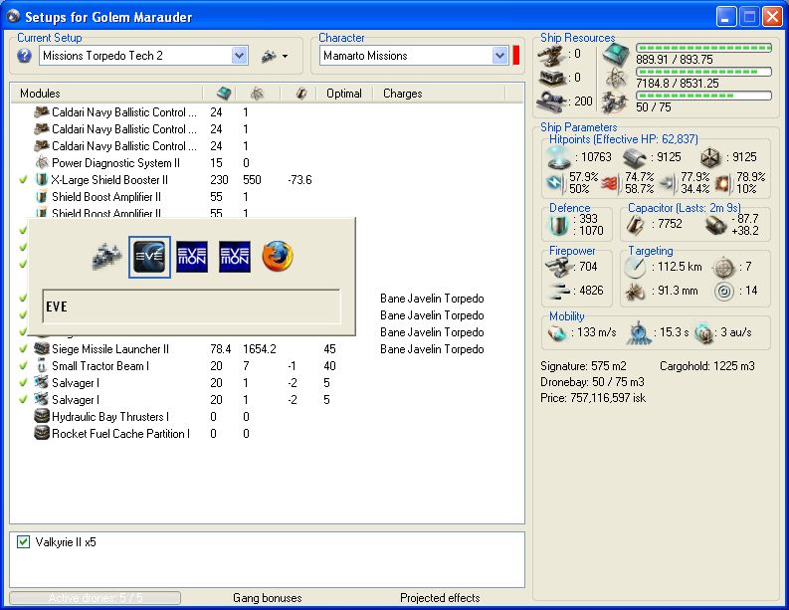Screen dimensions: 789x610
Task: Click the armor hitpoints icon beside first 9125
Action: (x=635, y=158)
